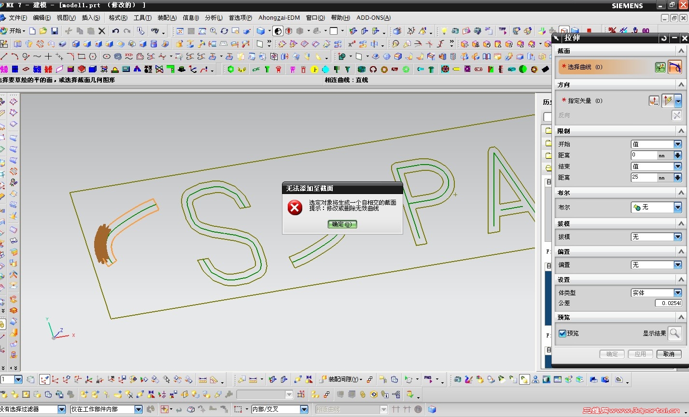689x417 pixels.
Task: Save the part with the floppy icon
Action: [55, 31]
